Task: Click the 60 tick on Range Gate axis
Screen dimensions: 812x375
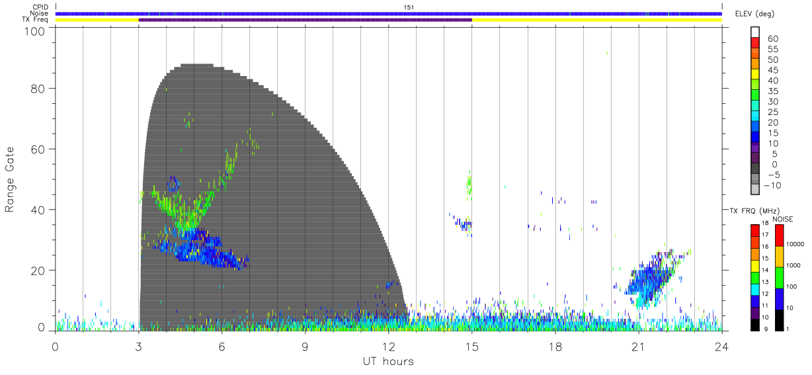Action: click(38, 149)
